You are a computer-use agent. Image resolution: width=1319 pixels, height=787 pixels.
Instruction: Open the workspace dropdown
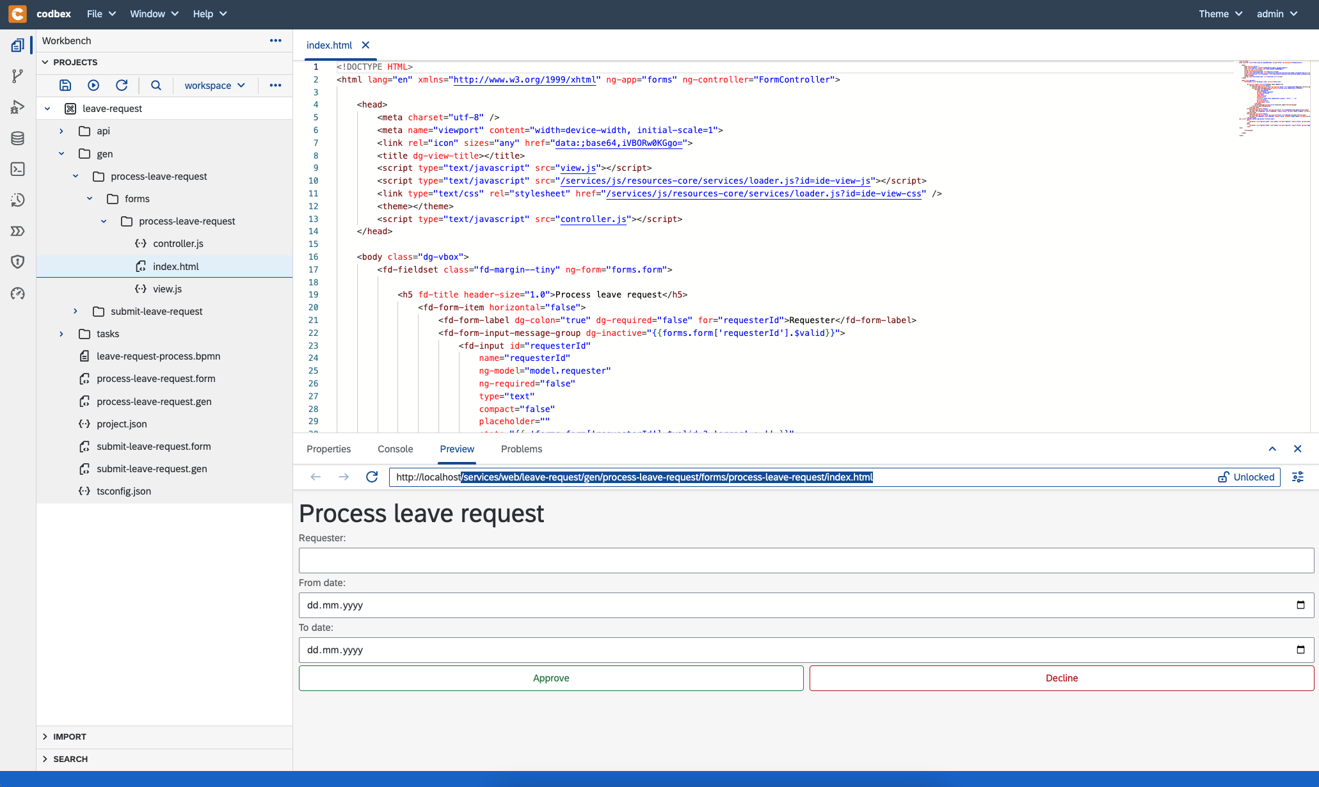214,85
